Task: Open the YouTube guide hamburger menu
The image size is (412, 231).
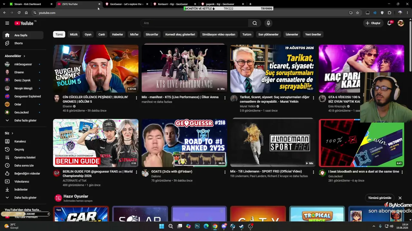Action: pyautogui.click(x=7, y=23)
